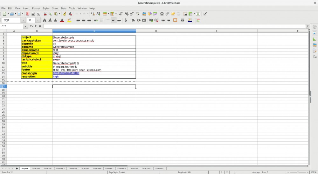The image size is (318, 174).
Task: Click Function Wizard fx button
Action: pyautogui.click(x=31, y=26)
